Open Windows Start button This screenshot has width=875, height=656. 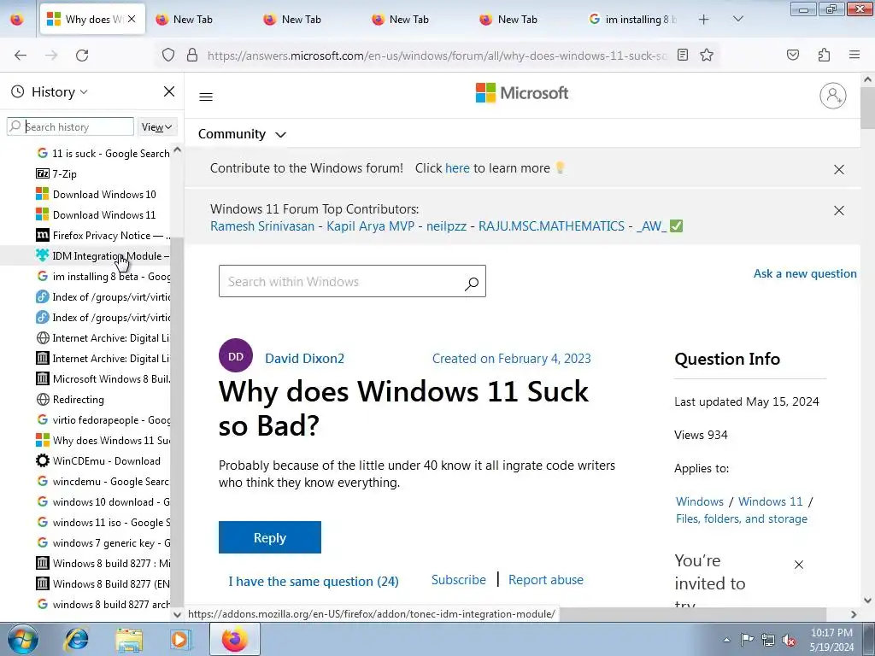click(22, 639)
